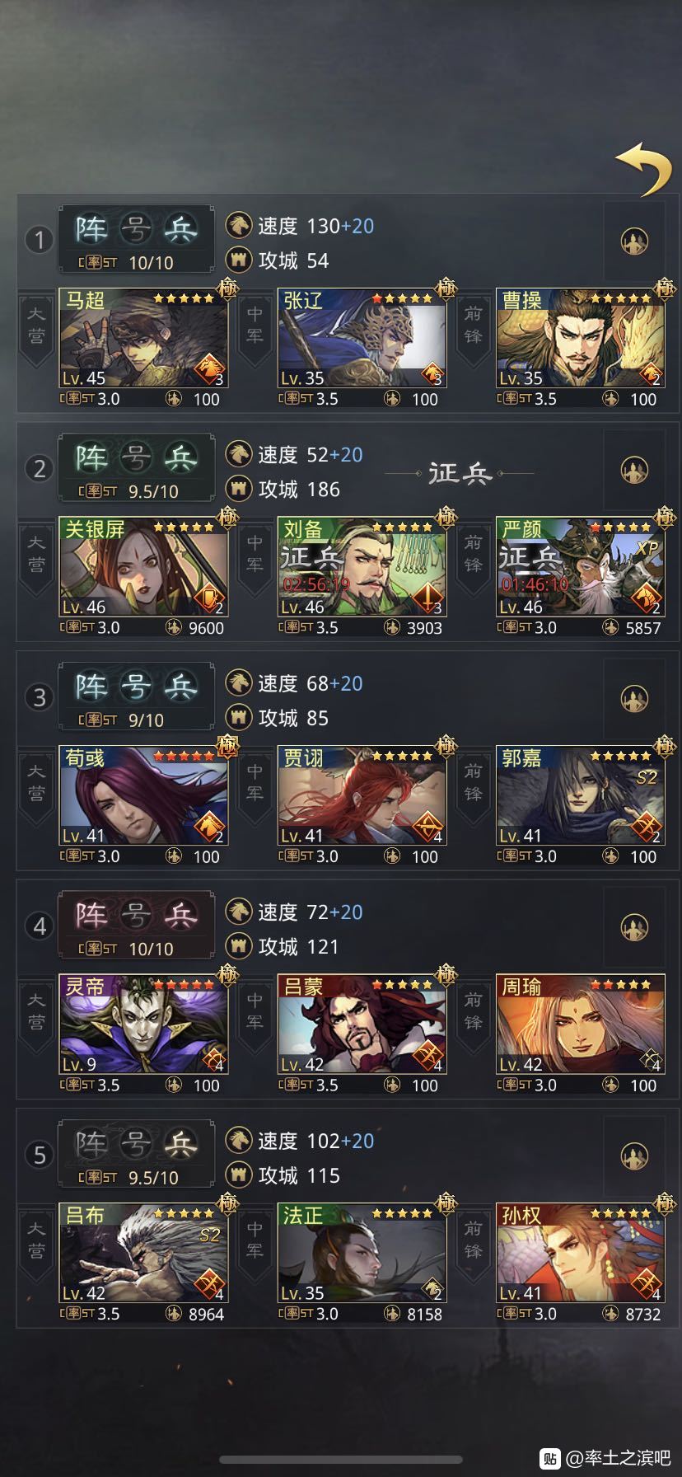Tap the 征兵 status label in team 2
682x1477 pixels.
coord(460,473)
